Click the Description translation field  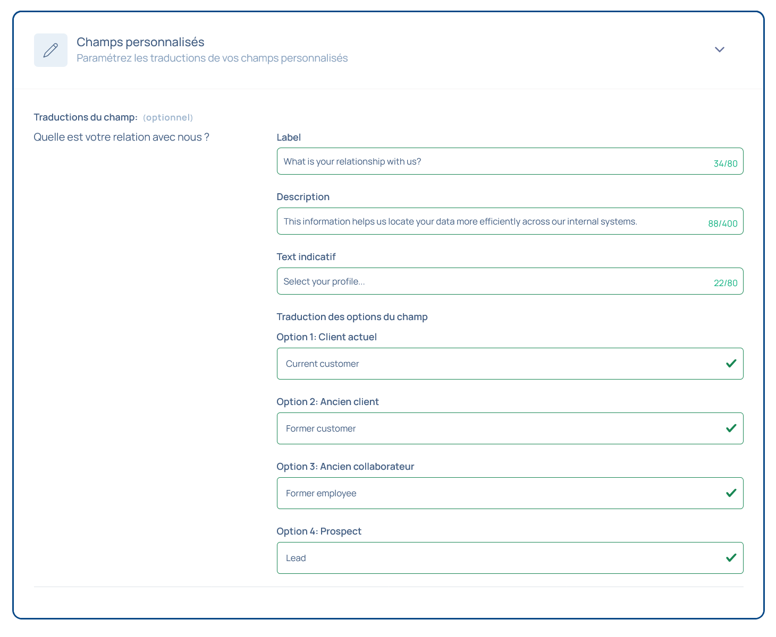489,221
